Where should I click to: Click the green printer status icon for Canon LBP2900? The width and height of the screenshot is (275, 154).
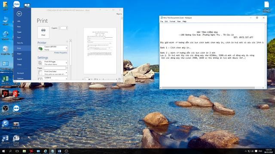click(x=40, y=48)
